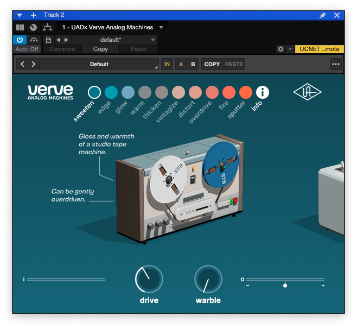
Task: Open the routing tree icon
Action: click(x=47, y=27)
